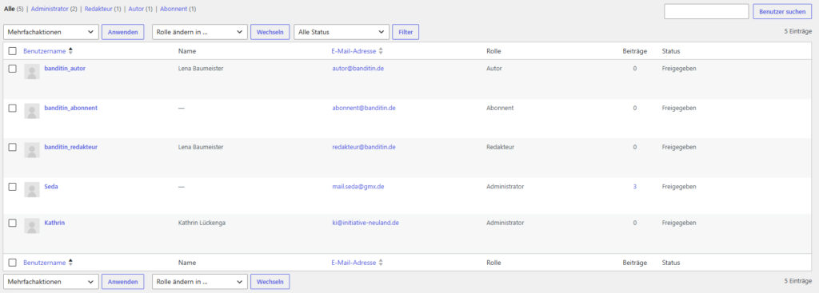The height and width of the screenshot is (293, 819).
Task: Click the bottom Wechseln button
Action: 270,282
